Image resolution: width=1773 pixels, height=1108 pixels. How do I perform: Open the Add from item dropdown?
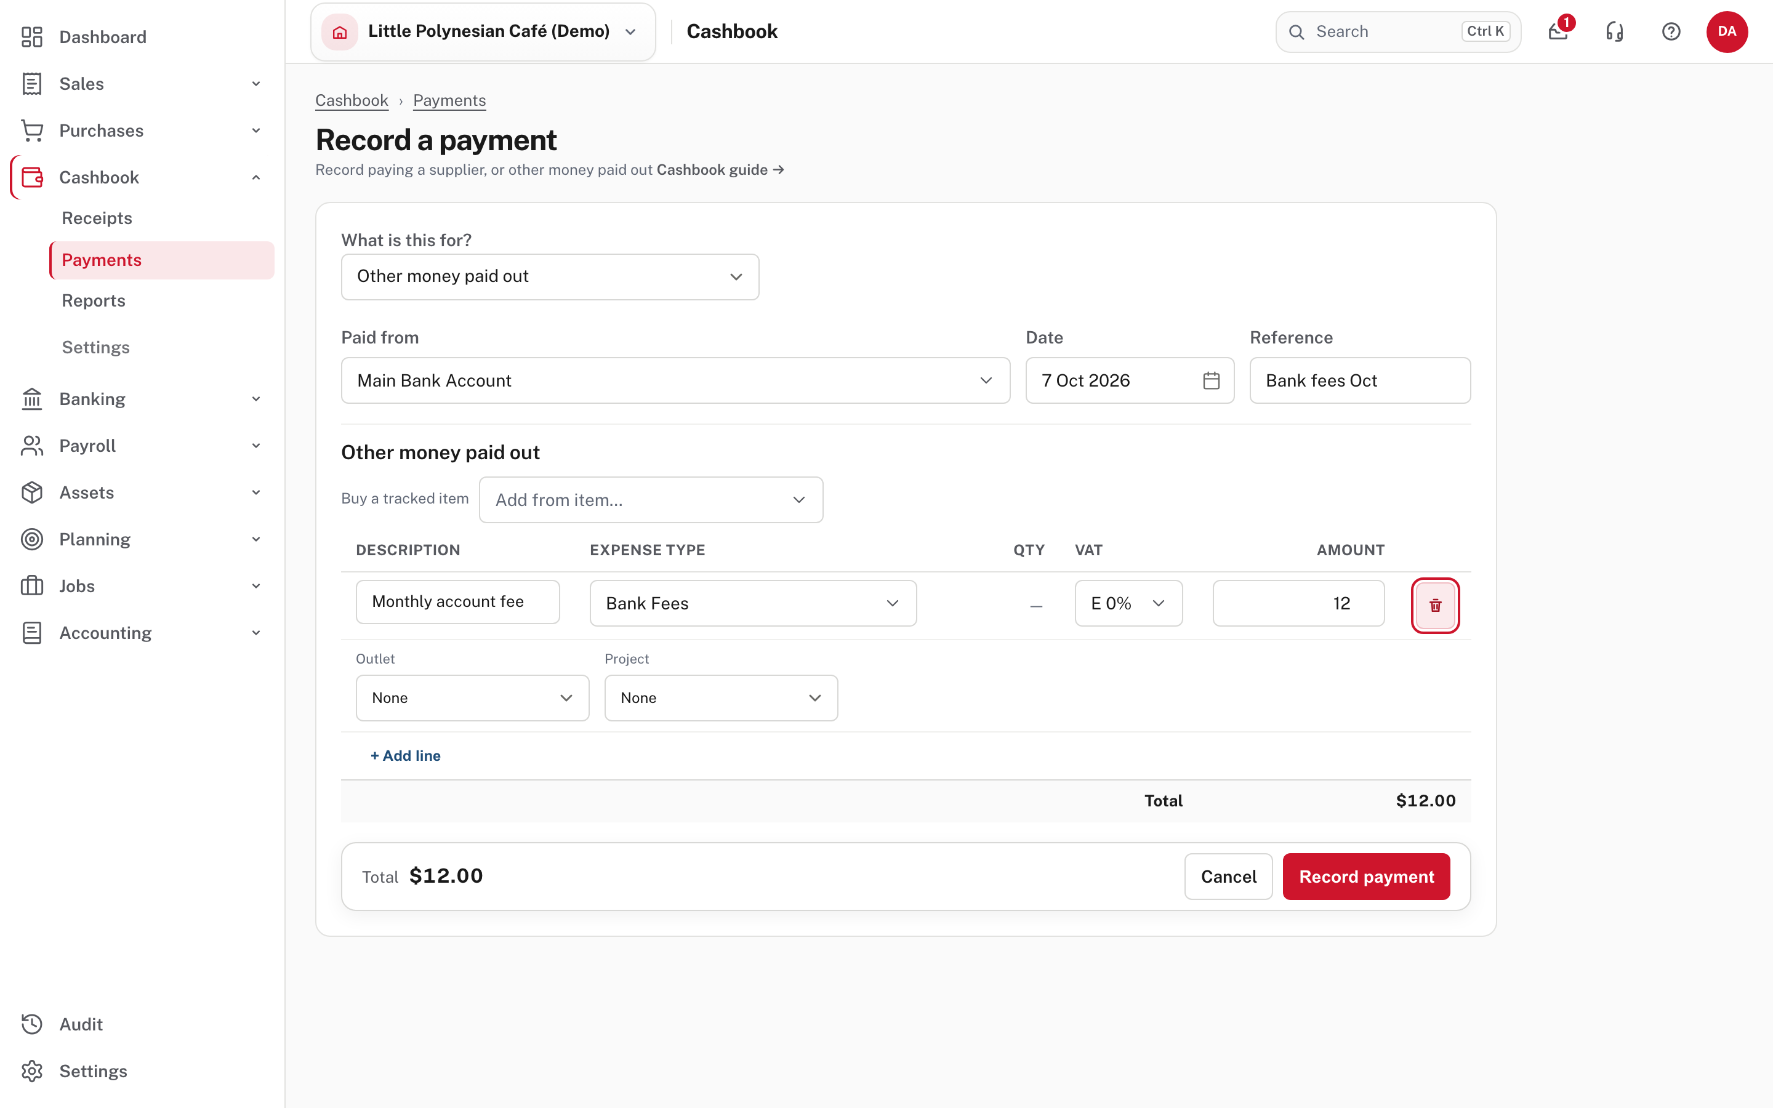(x=651, y=500)
